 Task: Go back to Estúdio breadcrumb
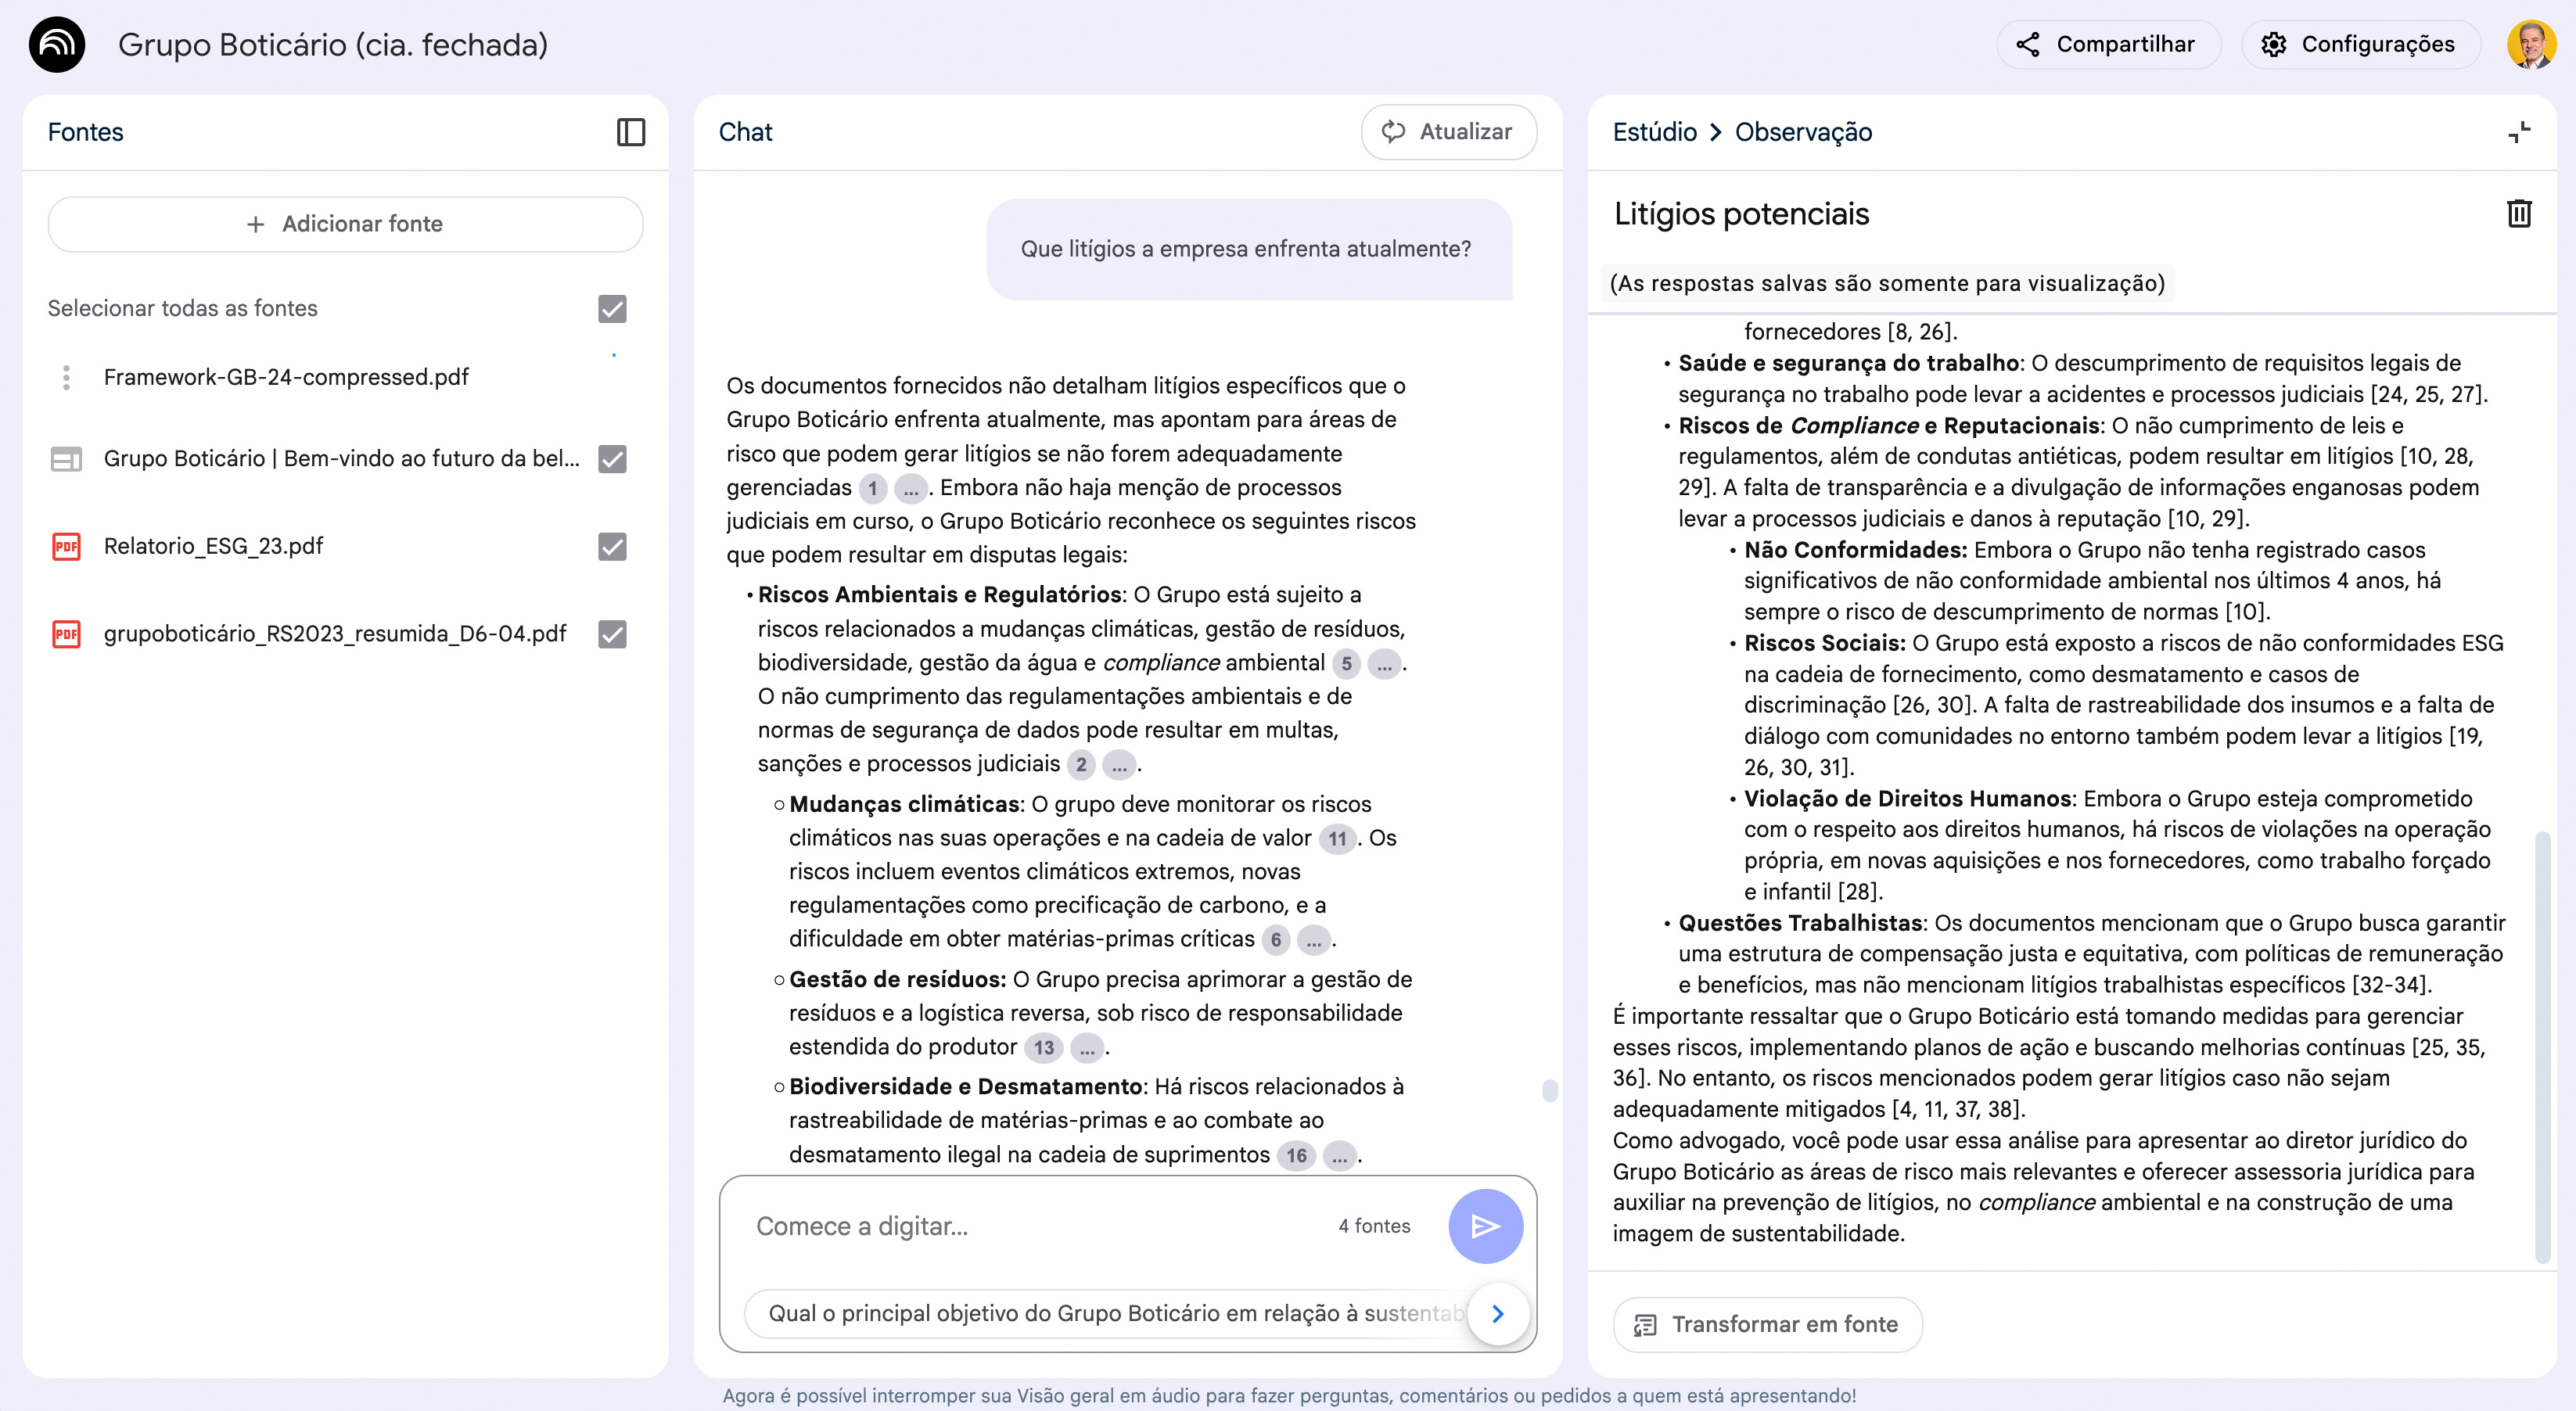1654,132
